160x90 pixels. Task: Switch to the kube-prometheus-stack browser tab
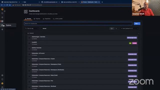click(x=70, y=2)
